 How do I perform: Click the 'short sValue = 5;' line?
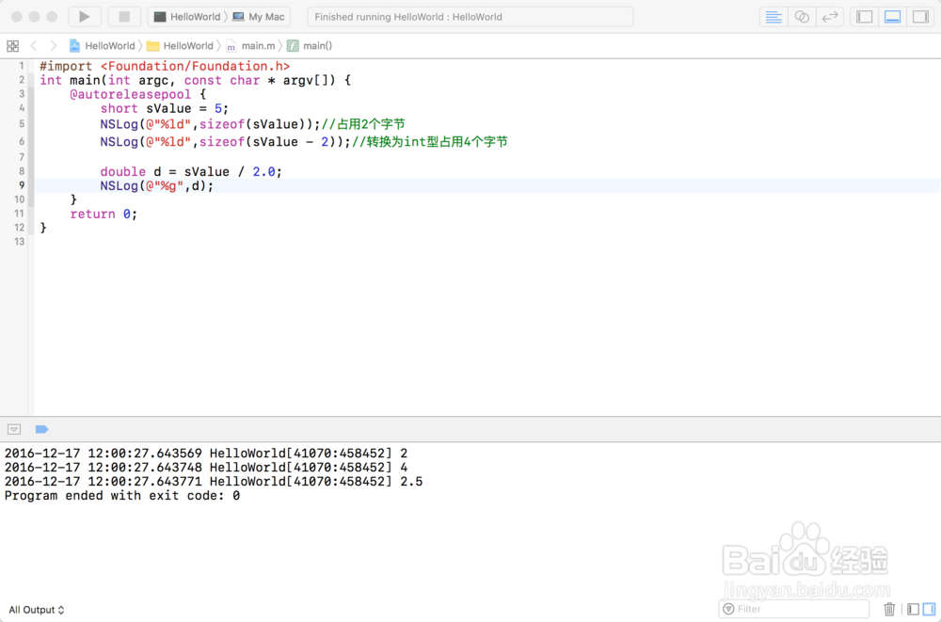point(165,108)
